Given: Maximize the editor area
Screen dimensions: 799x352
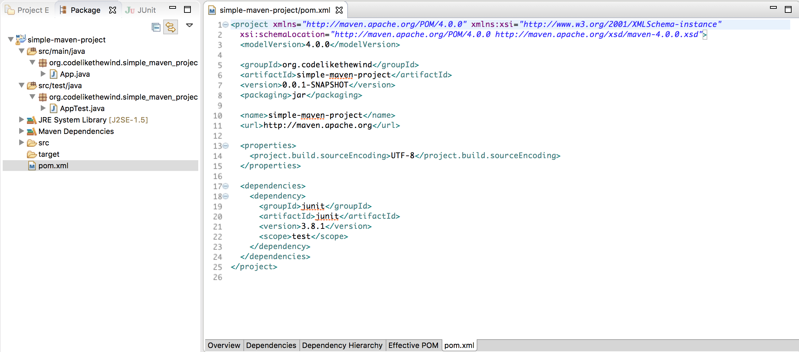Looking at the screenshot, I should [788, 9].
